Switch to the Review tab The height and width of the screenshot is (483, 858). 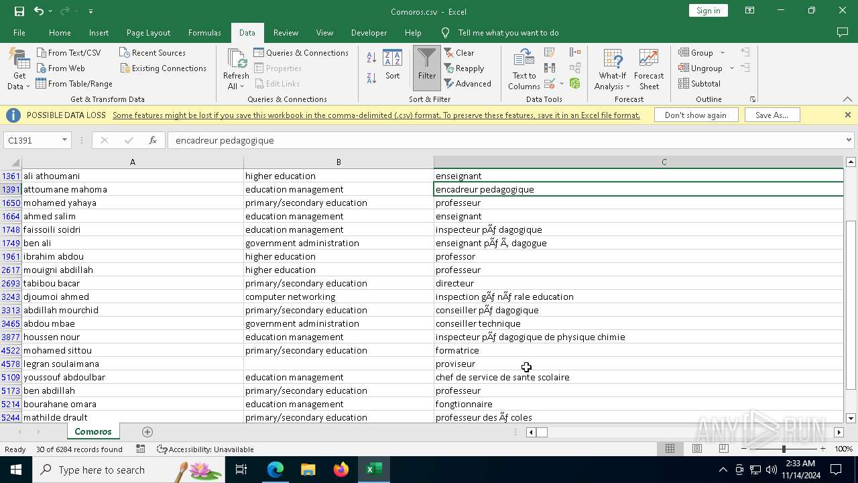coord(286,32)
